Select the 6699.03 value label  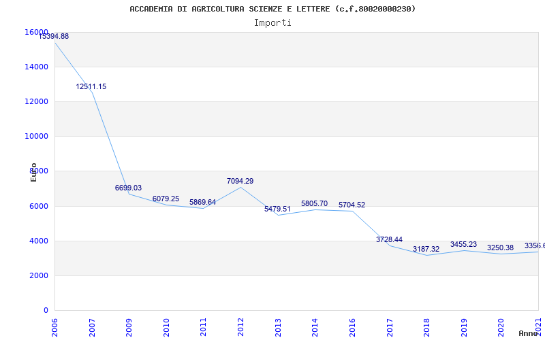128,188
